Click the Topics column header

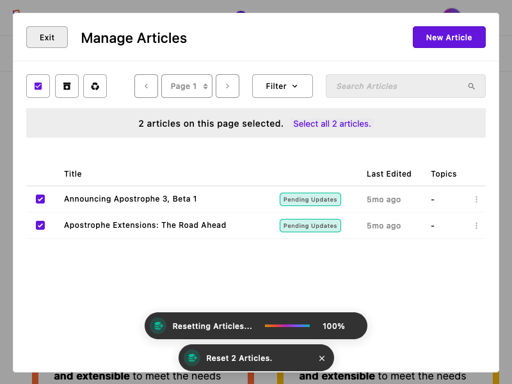pyautogui.click(x=444, y=173)
